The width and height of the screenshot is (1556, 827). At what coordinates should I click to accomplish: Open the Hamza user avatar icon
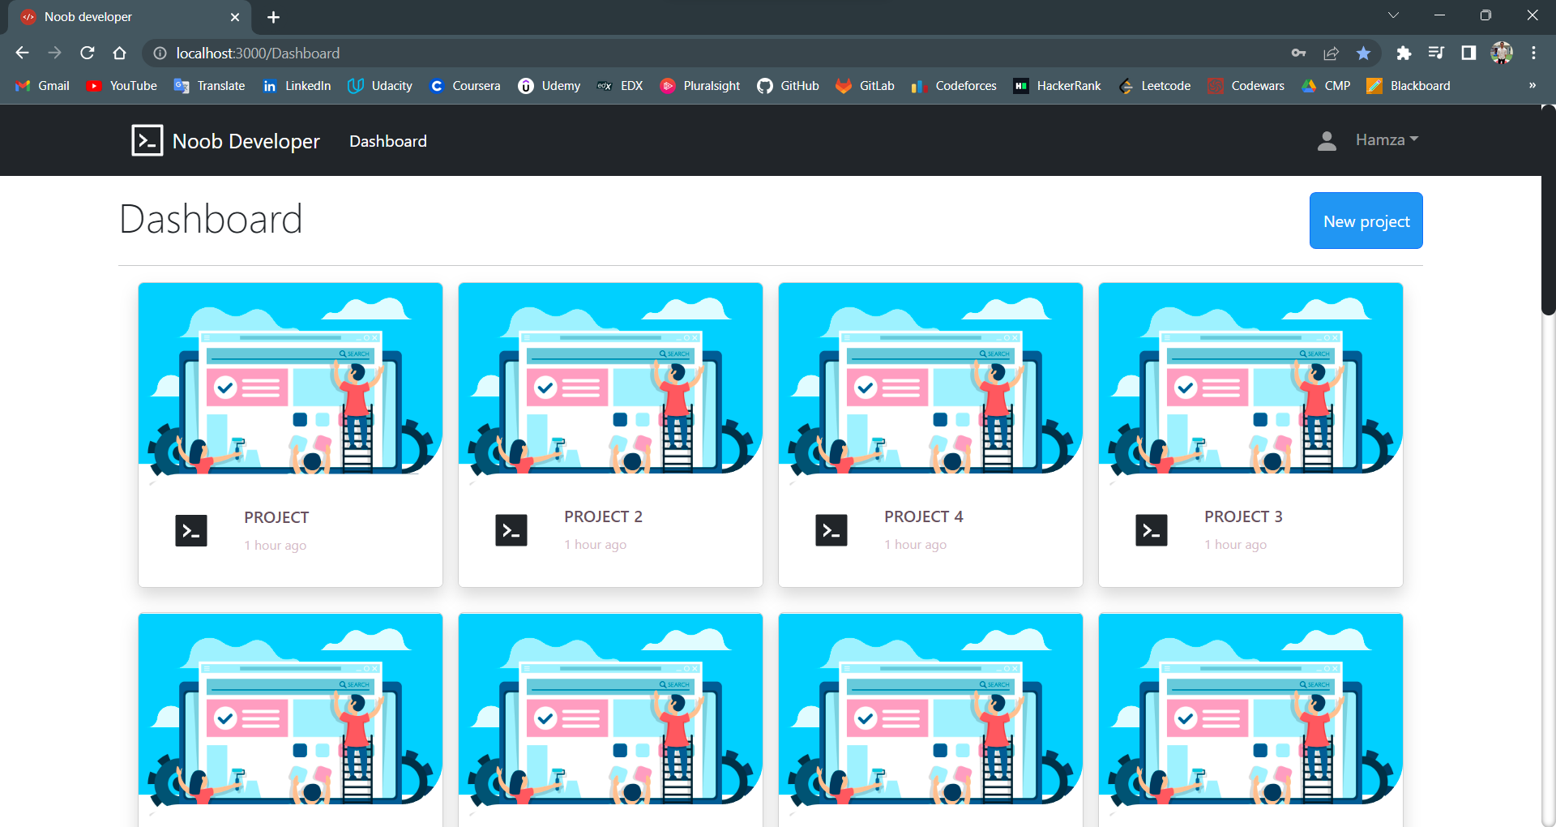point(1327,141)
